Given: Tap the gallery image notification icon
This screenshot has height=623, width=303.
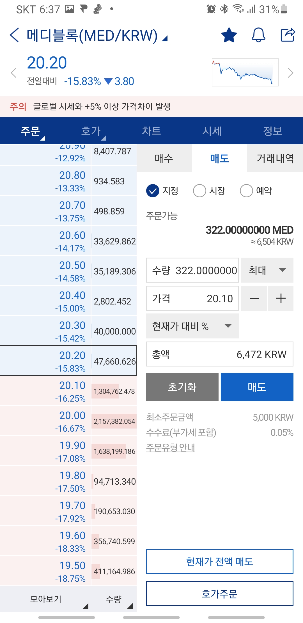Looking at the screenshot, I should pos(70,9).
